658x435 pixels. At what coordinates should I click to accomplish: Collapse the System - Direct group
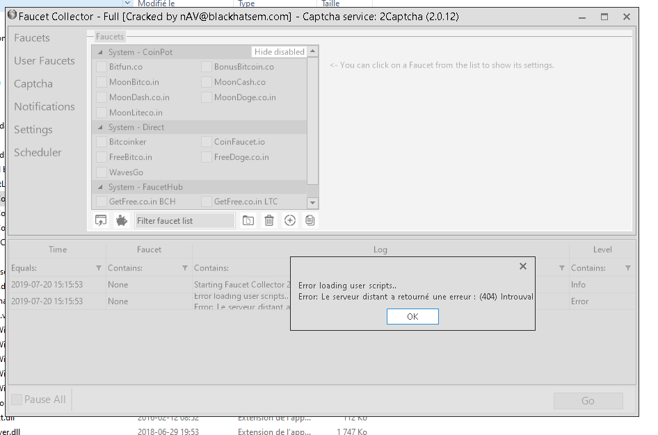[x=100, y=127]
